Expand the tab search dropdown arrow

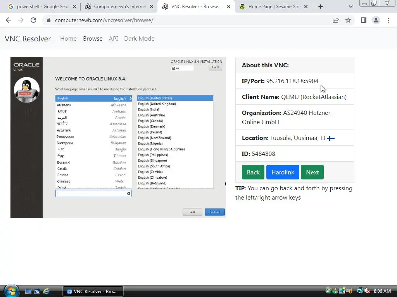click(350, 7)
